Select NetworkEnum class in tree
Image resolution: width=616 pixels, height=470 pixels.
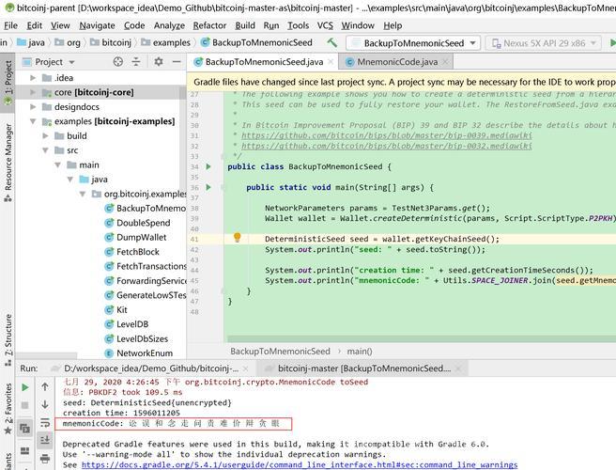pyautogui.click(x=139, y=353)
